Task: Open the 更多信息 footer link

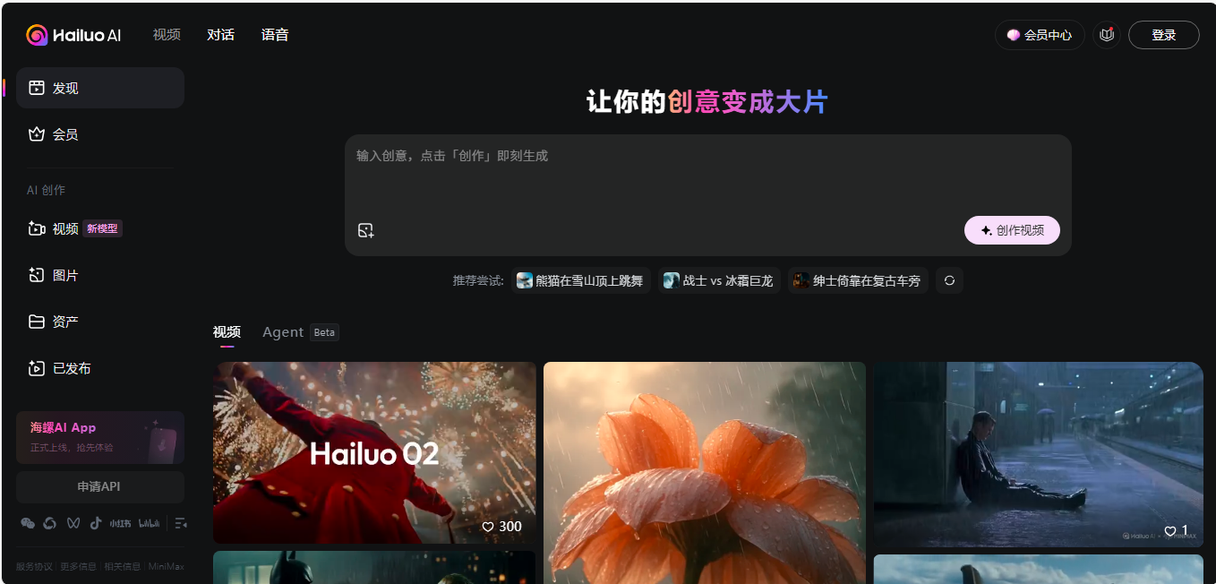Action: tap(78, 567)
